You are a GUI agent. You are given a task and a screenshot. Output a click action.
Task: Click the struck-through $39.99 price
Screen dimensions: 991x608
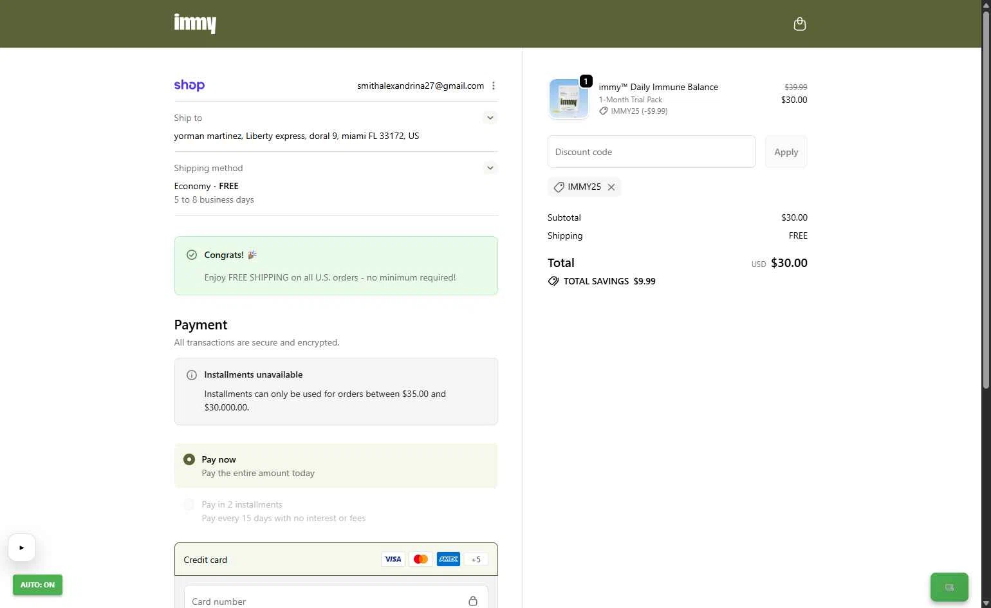click(795, 87)
